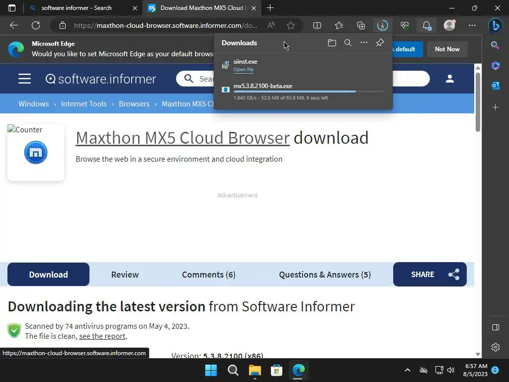The image size is (509, 382).
Task: Click the browser back arrow
Action: pyautogui.click(x=14, y=25)
